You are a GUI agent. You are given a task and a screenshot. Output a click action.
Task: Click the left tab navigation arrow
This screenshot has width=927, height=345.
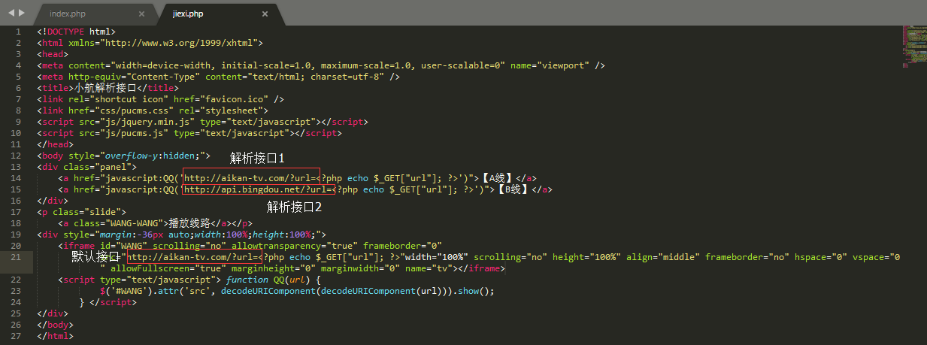(11, 13)
